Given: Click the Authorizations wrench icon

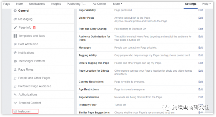Looking at the screenshot, I should coord(15,95).
